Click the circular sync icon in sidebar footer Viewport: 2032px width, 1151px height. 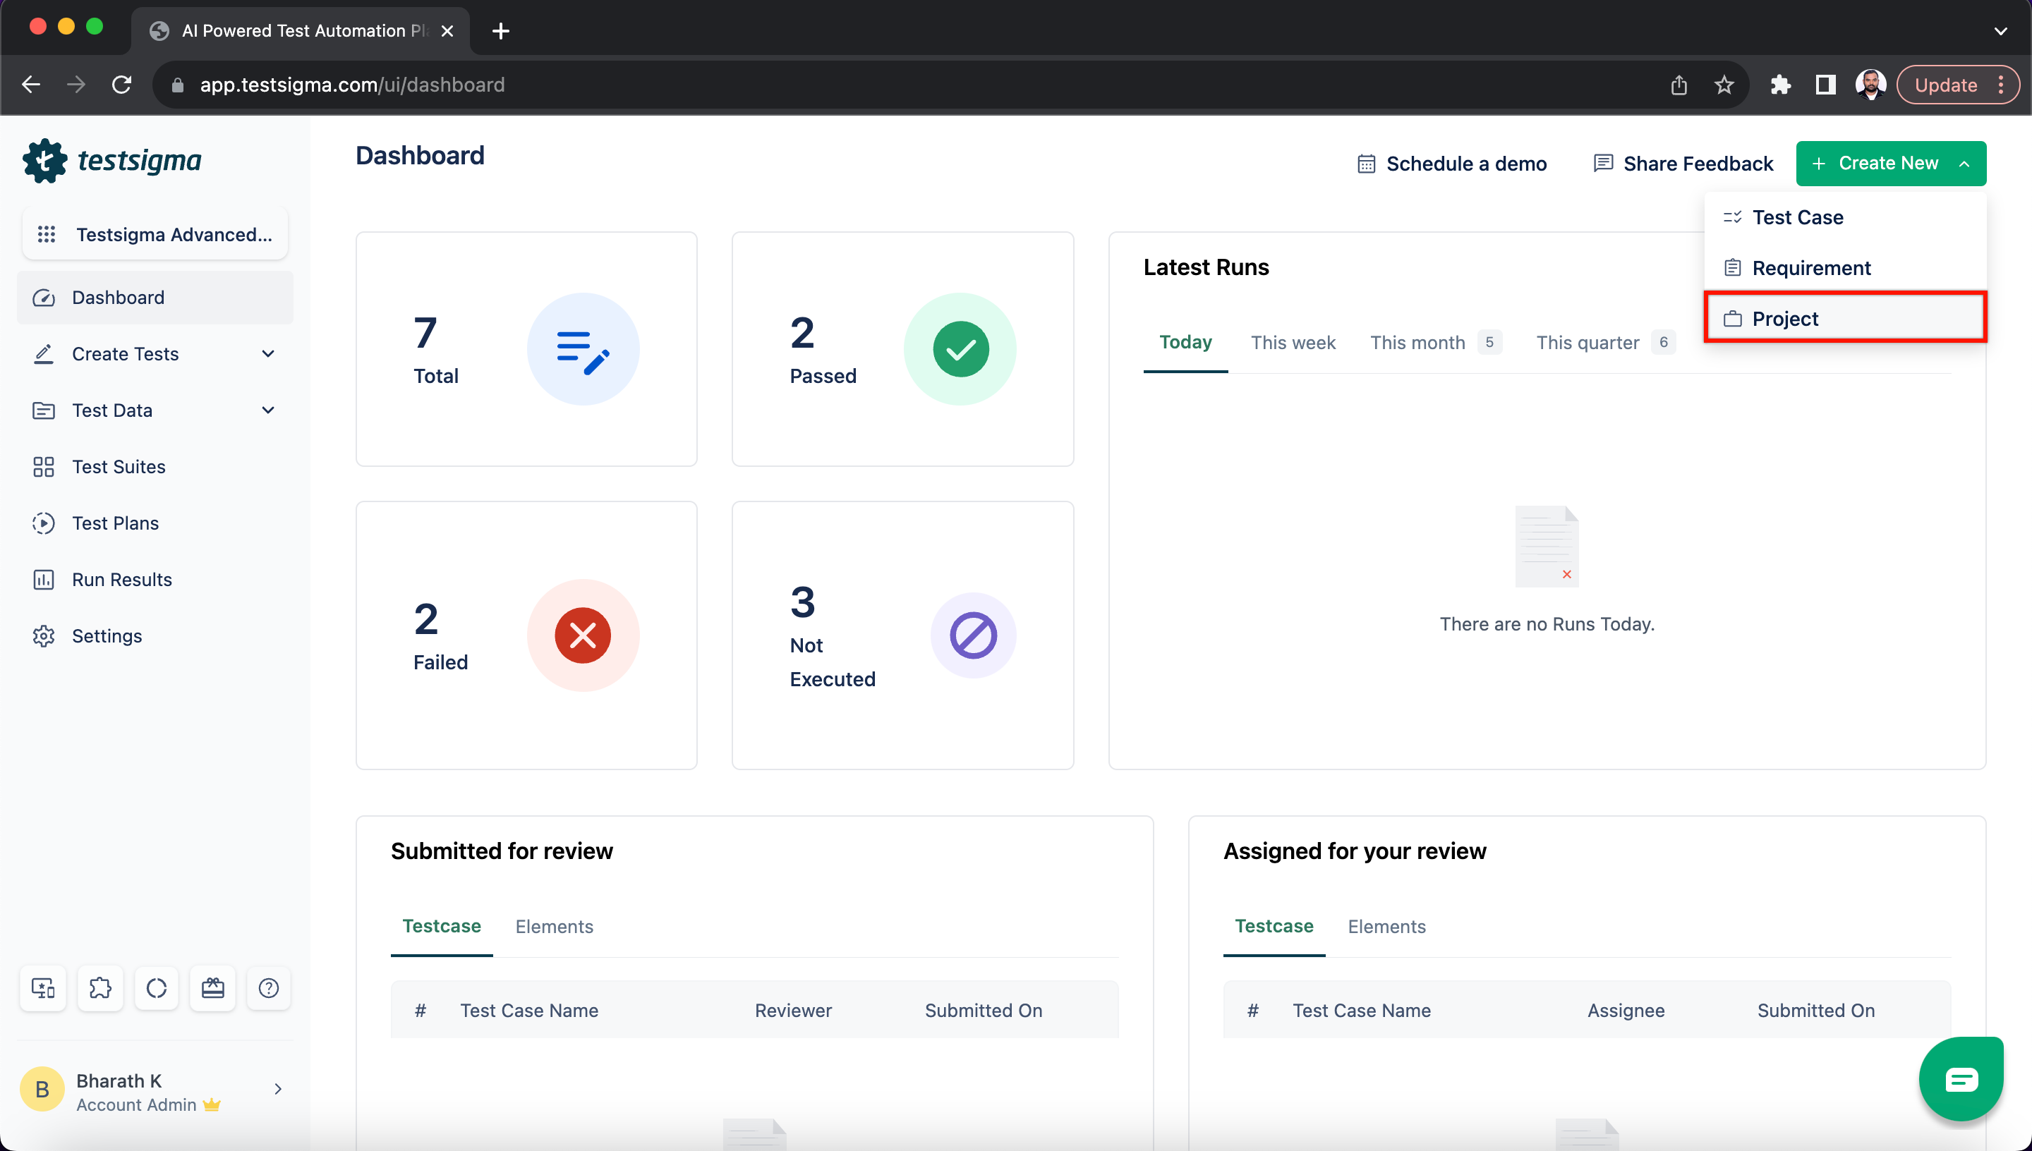[156, 987]
